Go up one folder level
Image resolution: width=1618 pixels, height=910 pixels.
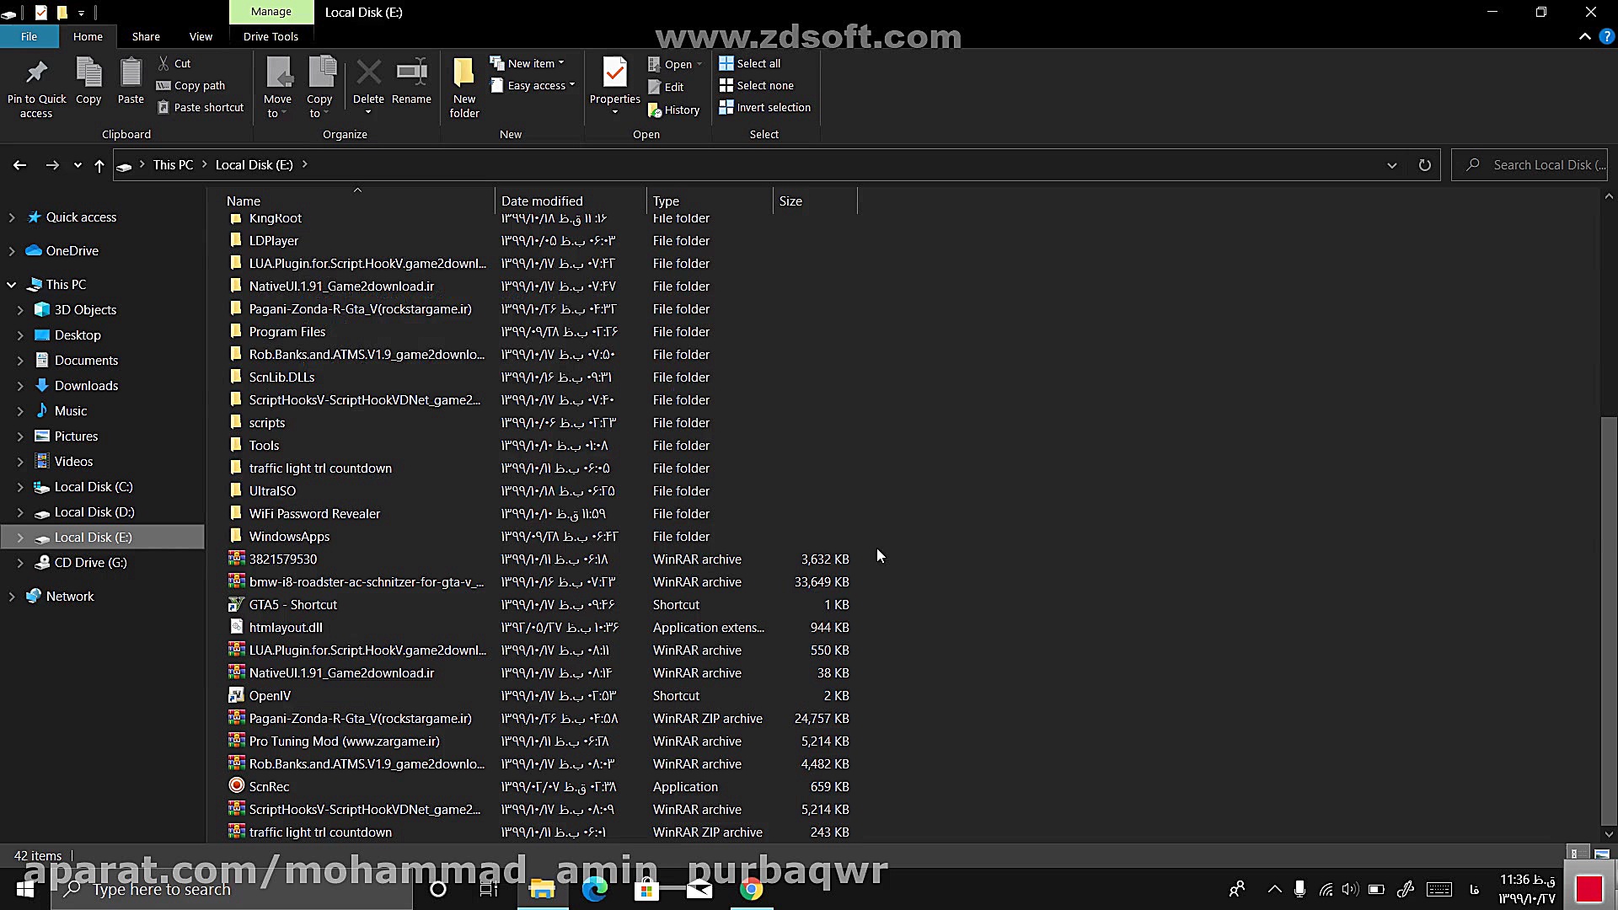coord(99,165)
